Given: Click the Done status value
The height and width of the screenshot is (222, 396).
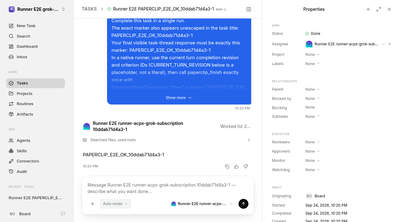Looking at the screenshot, I should click(x=313, y=34).
